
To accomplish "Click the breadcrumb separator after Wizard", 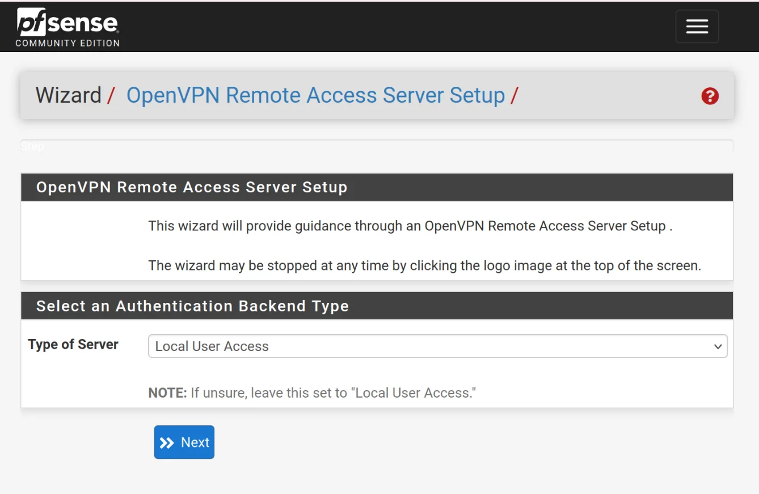I will (x=110, y=95).
